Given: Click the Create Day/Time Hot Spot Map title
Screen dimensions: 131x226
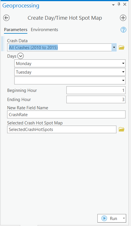Looking at the screenshot, I should (65, 18).
